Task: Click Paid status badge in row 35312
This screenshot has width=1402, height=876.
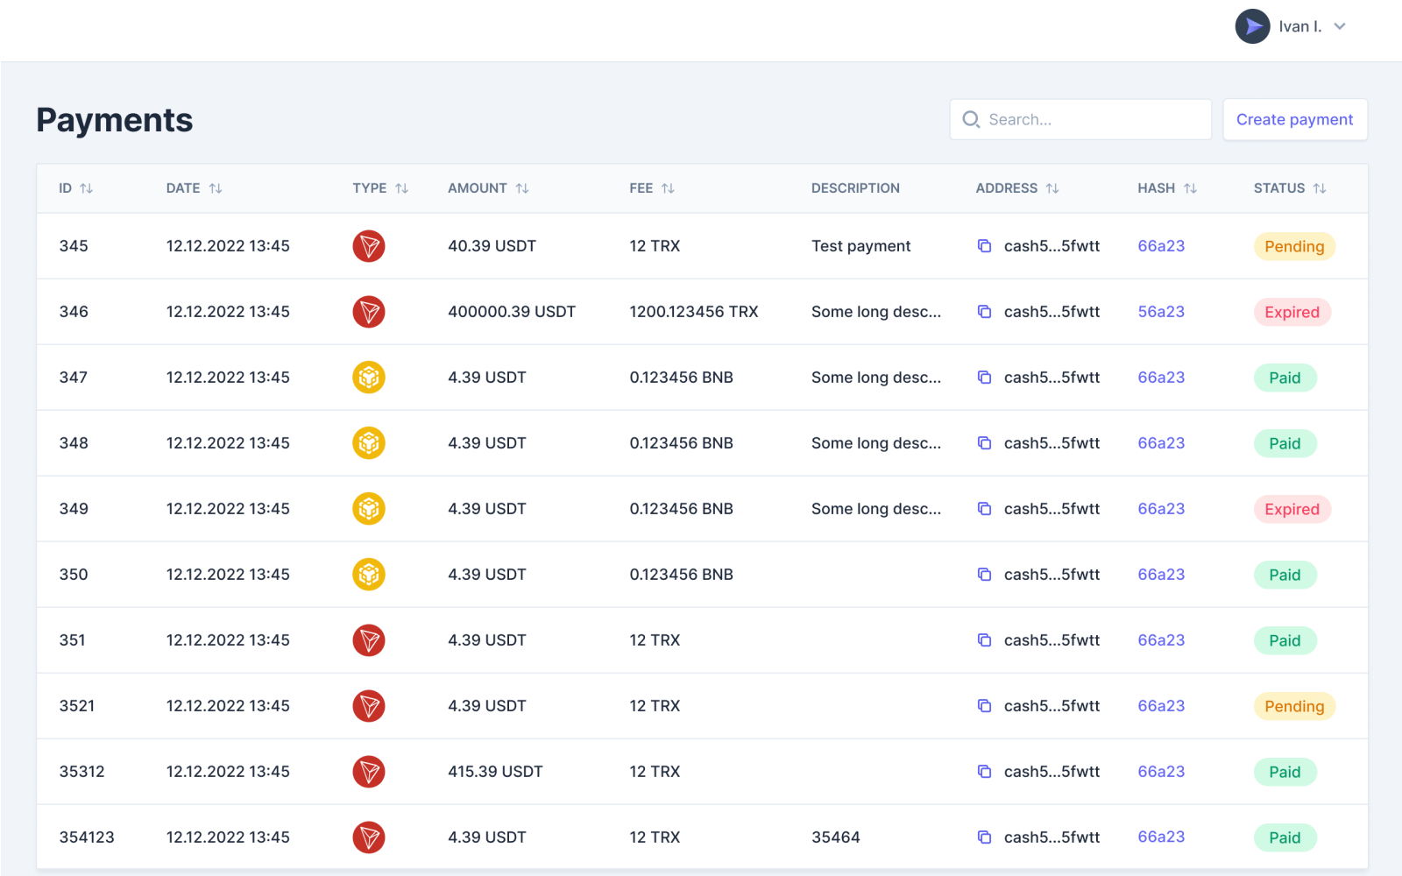Action: 1285,772
